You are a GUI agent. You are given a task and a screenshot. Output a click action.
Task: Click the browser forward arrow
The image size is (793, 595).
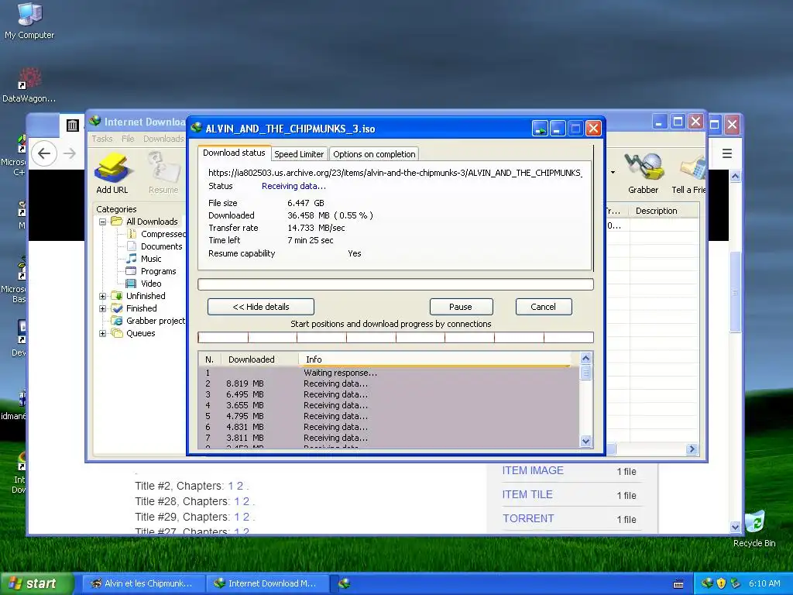70,153
